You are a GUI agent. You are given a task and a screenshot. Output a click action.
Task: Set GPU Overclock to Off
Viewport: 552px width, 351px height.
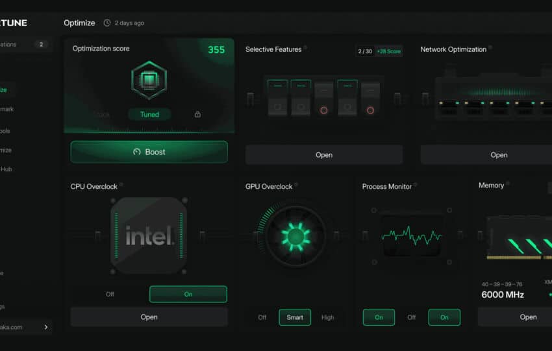point(262,317)
